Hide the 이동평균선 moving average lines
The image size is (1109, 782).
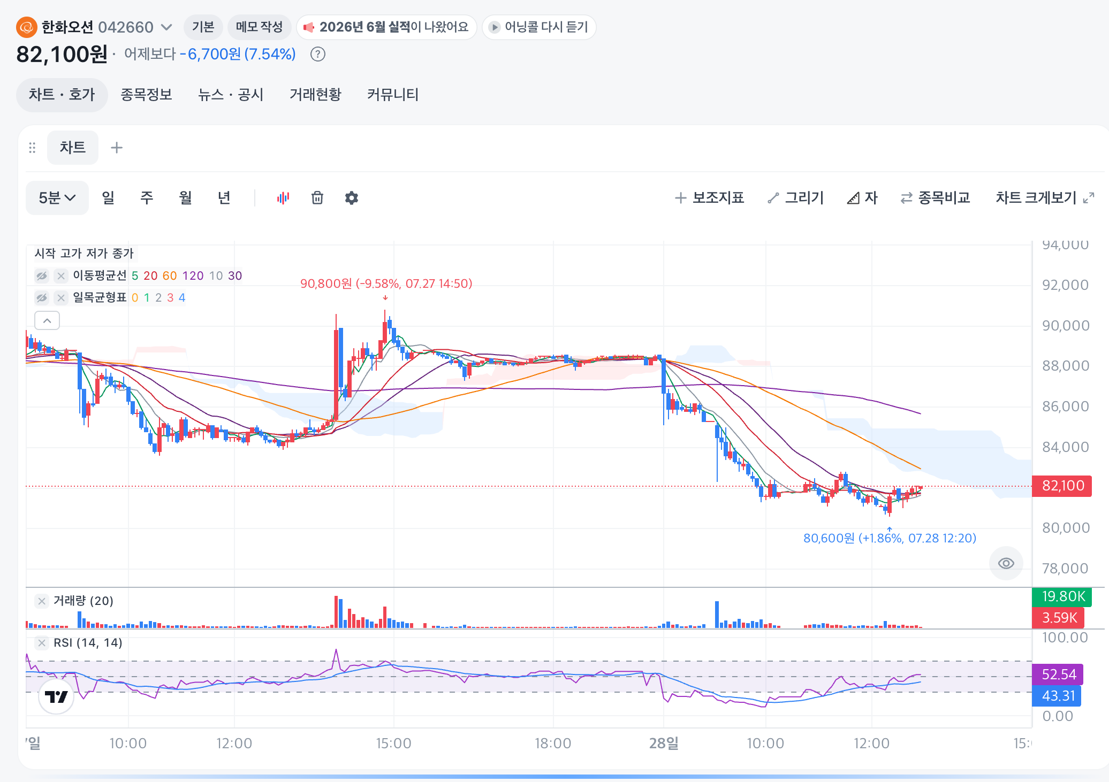(x=42, y=276)
